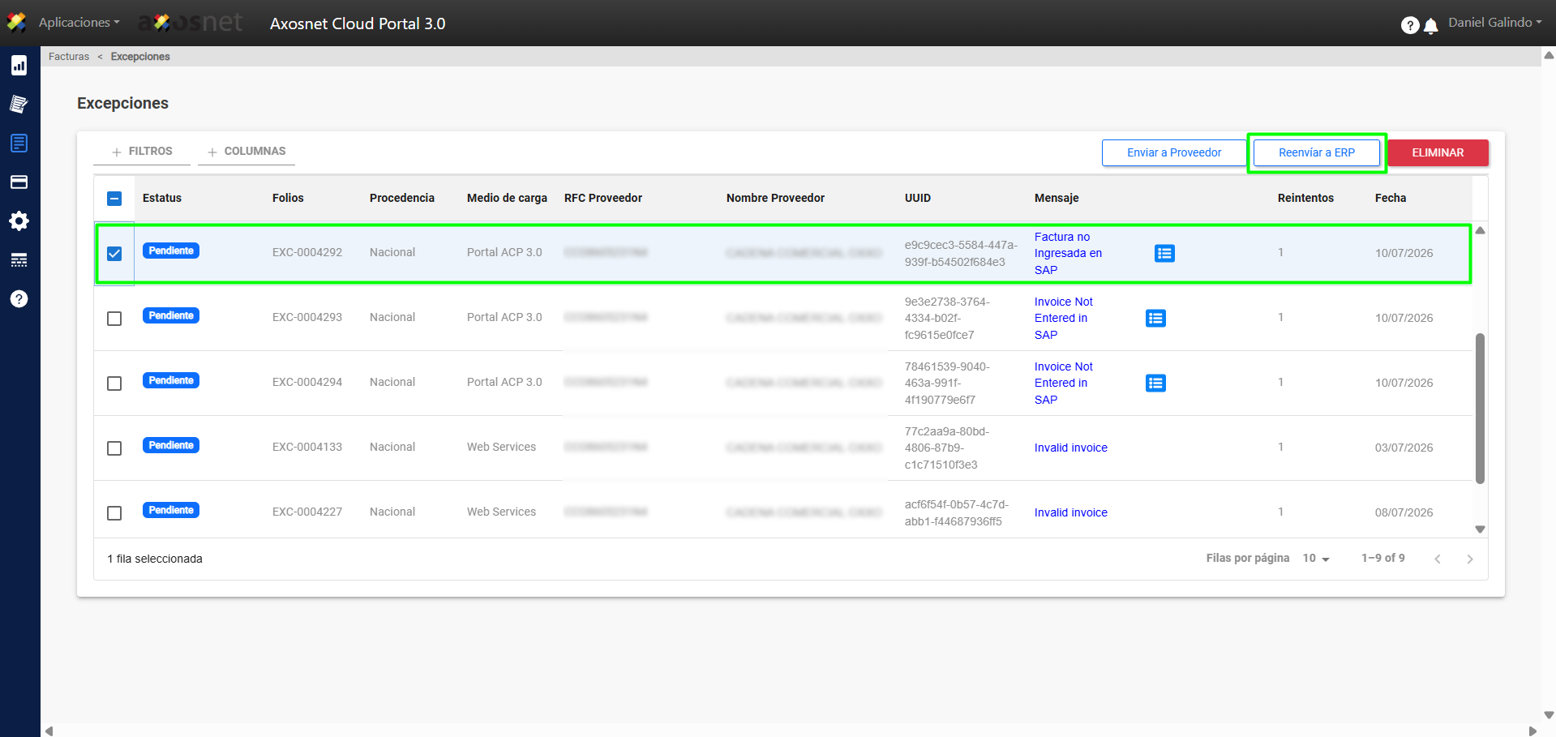Open the Aplicaciones dropdown menu
This screenshot has height=737, width=1556.
[x=79, y=23]
